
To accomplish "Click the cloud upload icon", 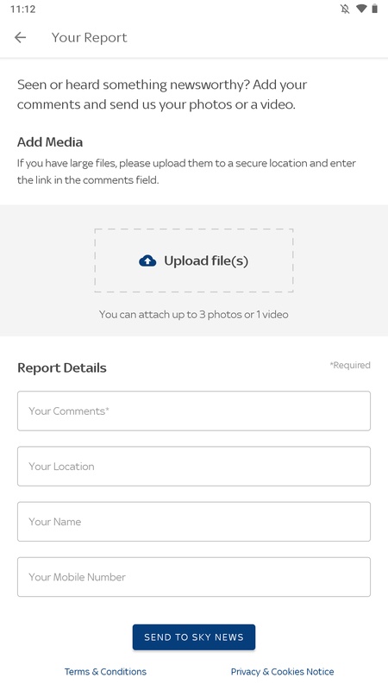I will point(147,261).
